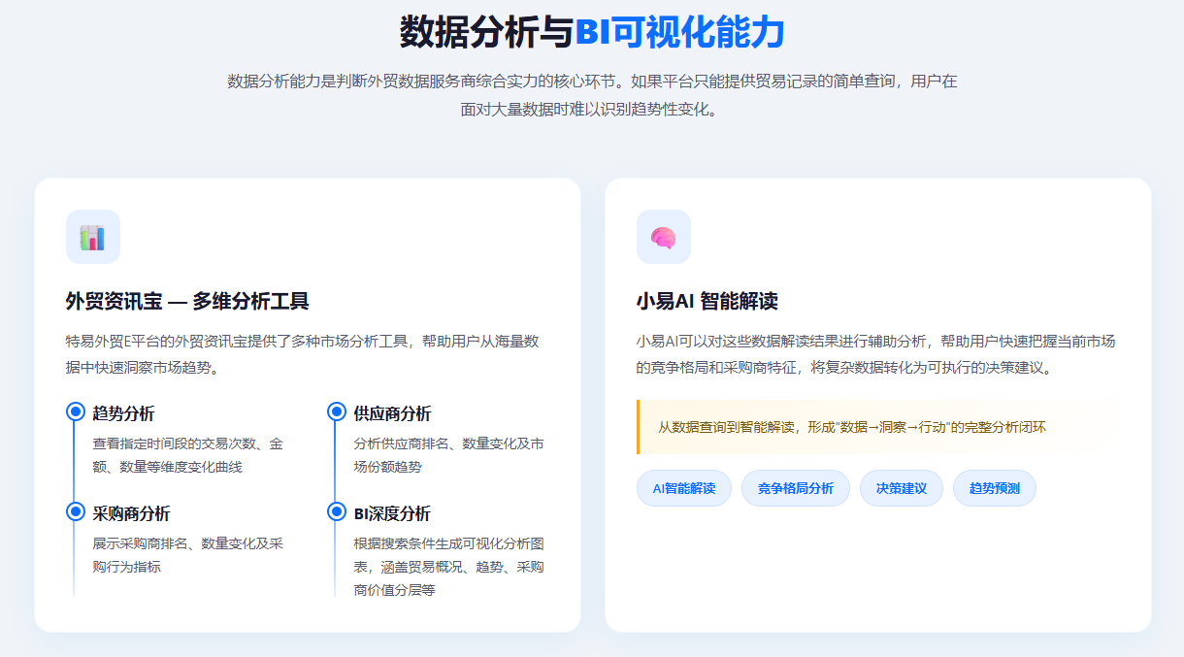
Task: Click the 趋势预测 tag
Action: pos(994,488)
